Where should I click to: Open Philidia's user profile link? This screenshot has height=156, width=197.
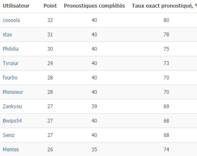pyautogui.click(x=11, y=49)
